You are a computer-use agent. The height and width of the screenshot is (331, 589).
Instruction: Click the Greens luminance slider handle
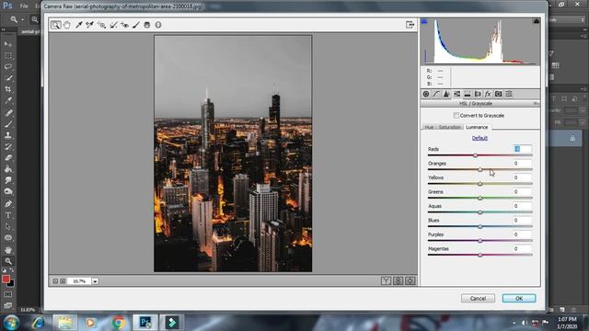tap(480, 199)
